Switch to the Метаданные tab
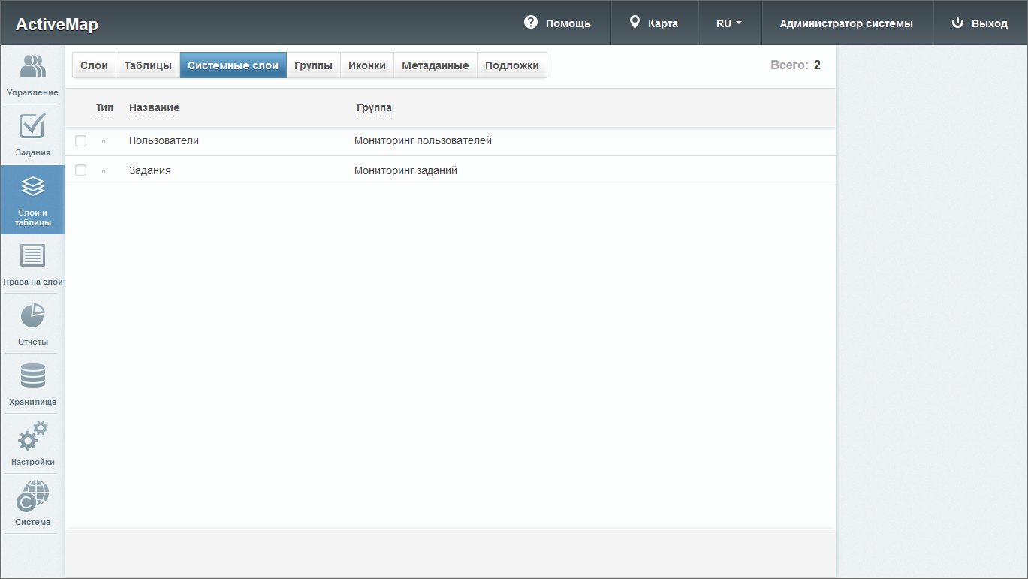1028x579 pixels. pyautogui.click(x=435, y=65)
